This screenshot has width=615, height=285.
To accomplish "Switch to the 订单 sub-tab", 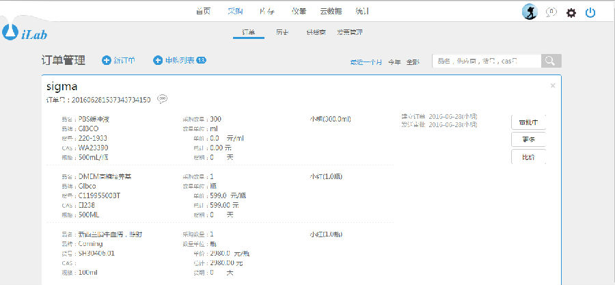I will tap(249, 33).
